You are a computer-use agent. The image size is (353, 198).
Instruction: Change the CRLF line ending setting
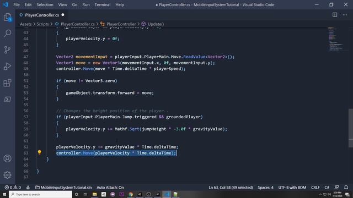point(315,188)
